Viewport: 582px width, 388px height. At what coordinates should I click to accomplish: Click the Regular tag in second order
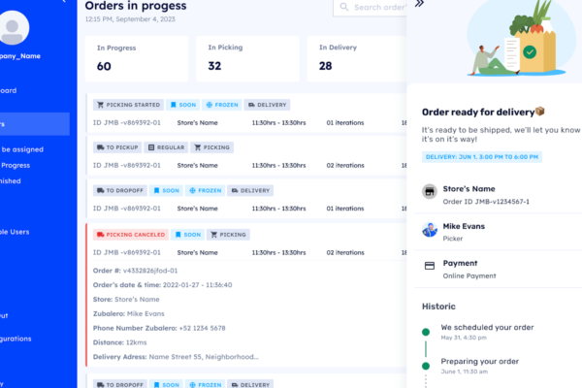point(164,147)
